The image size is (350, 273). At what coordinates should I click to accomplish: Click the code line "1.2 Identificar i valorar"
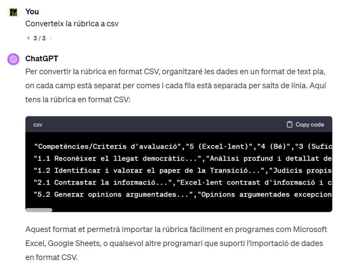coord(183,170)
